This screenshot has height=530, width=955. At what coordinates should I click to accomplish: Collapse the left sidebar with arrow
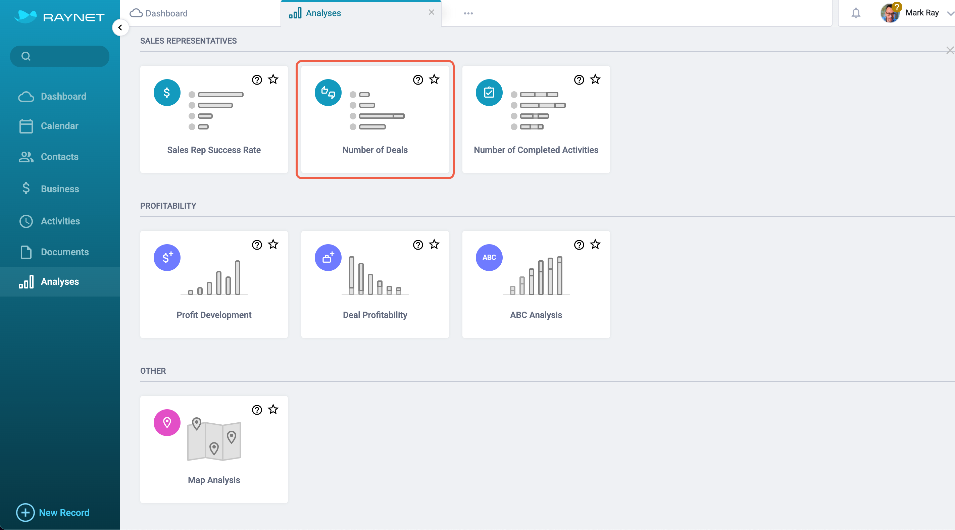(x=120, y=28)
